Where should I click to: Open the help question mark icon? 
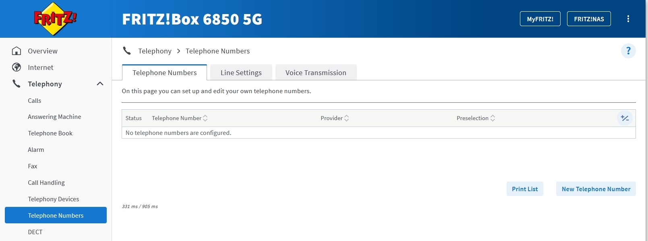click(628, 51)
